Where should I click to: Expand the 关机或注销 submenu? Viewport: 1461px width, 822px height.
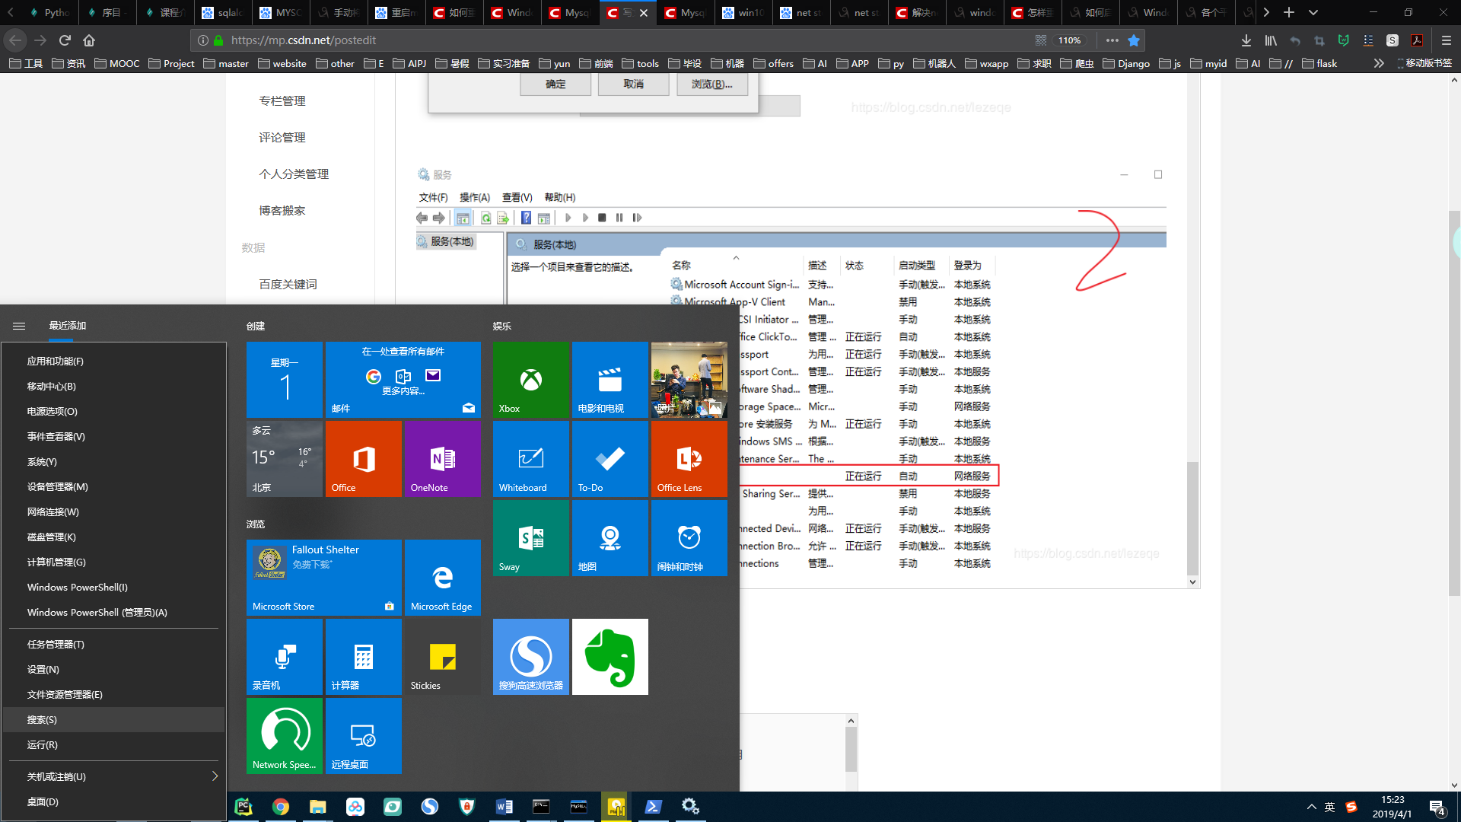(215, 776)
